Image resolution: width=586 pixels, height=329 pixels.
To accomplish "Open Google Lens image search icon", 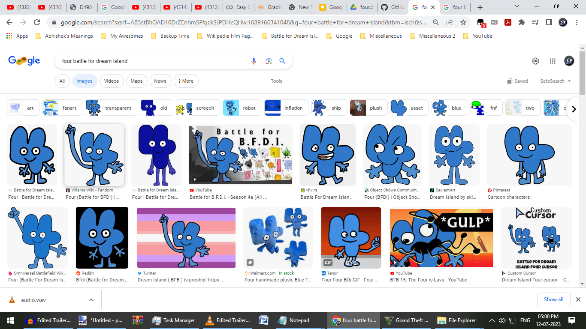I will click(x=269, y=61).
